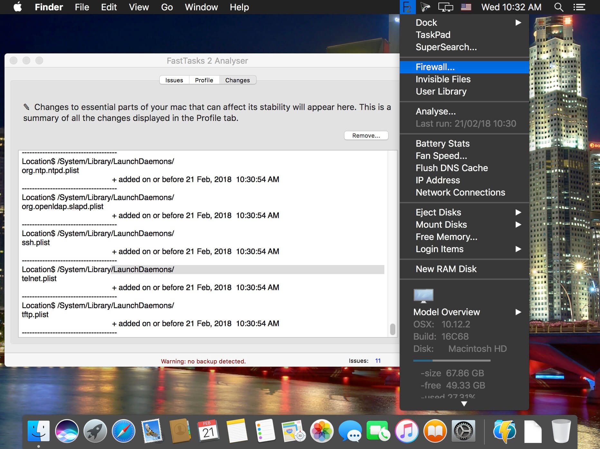The height and width of the screenshot is (449, 600).
Task: Open the FastTasks 2 menu bar icon
Action: point(408,7)
